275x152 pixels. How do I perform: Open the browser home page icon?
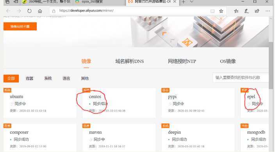point(40,11)
